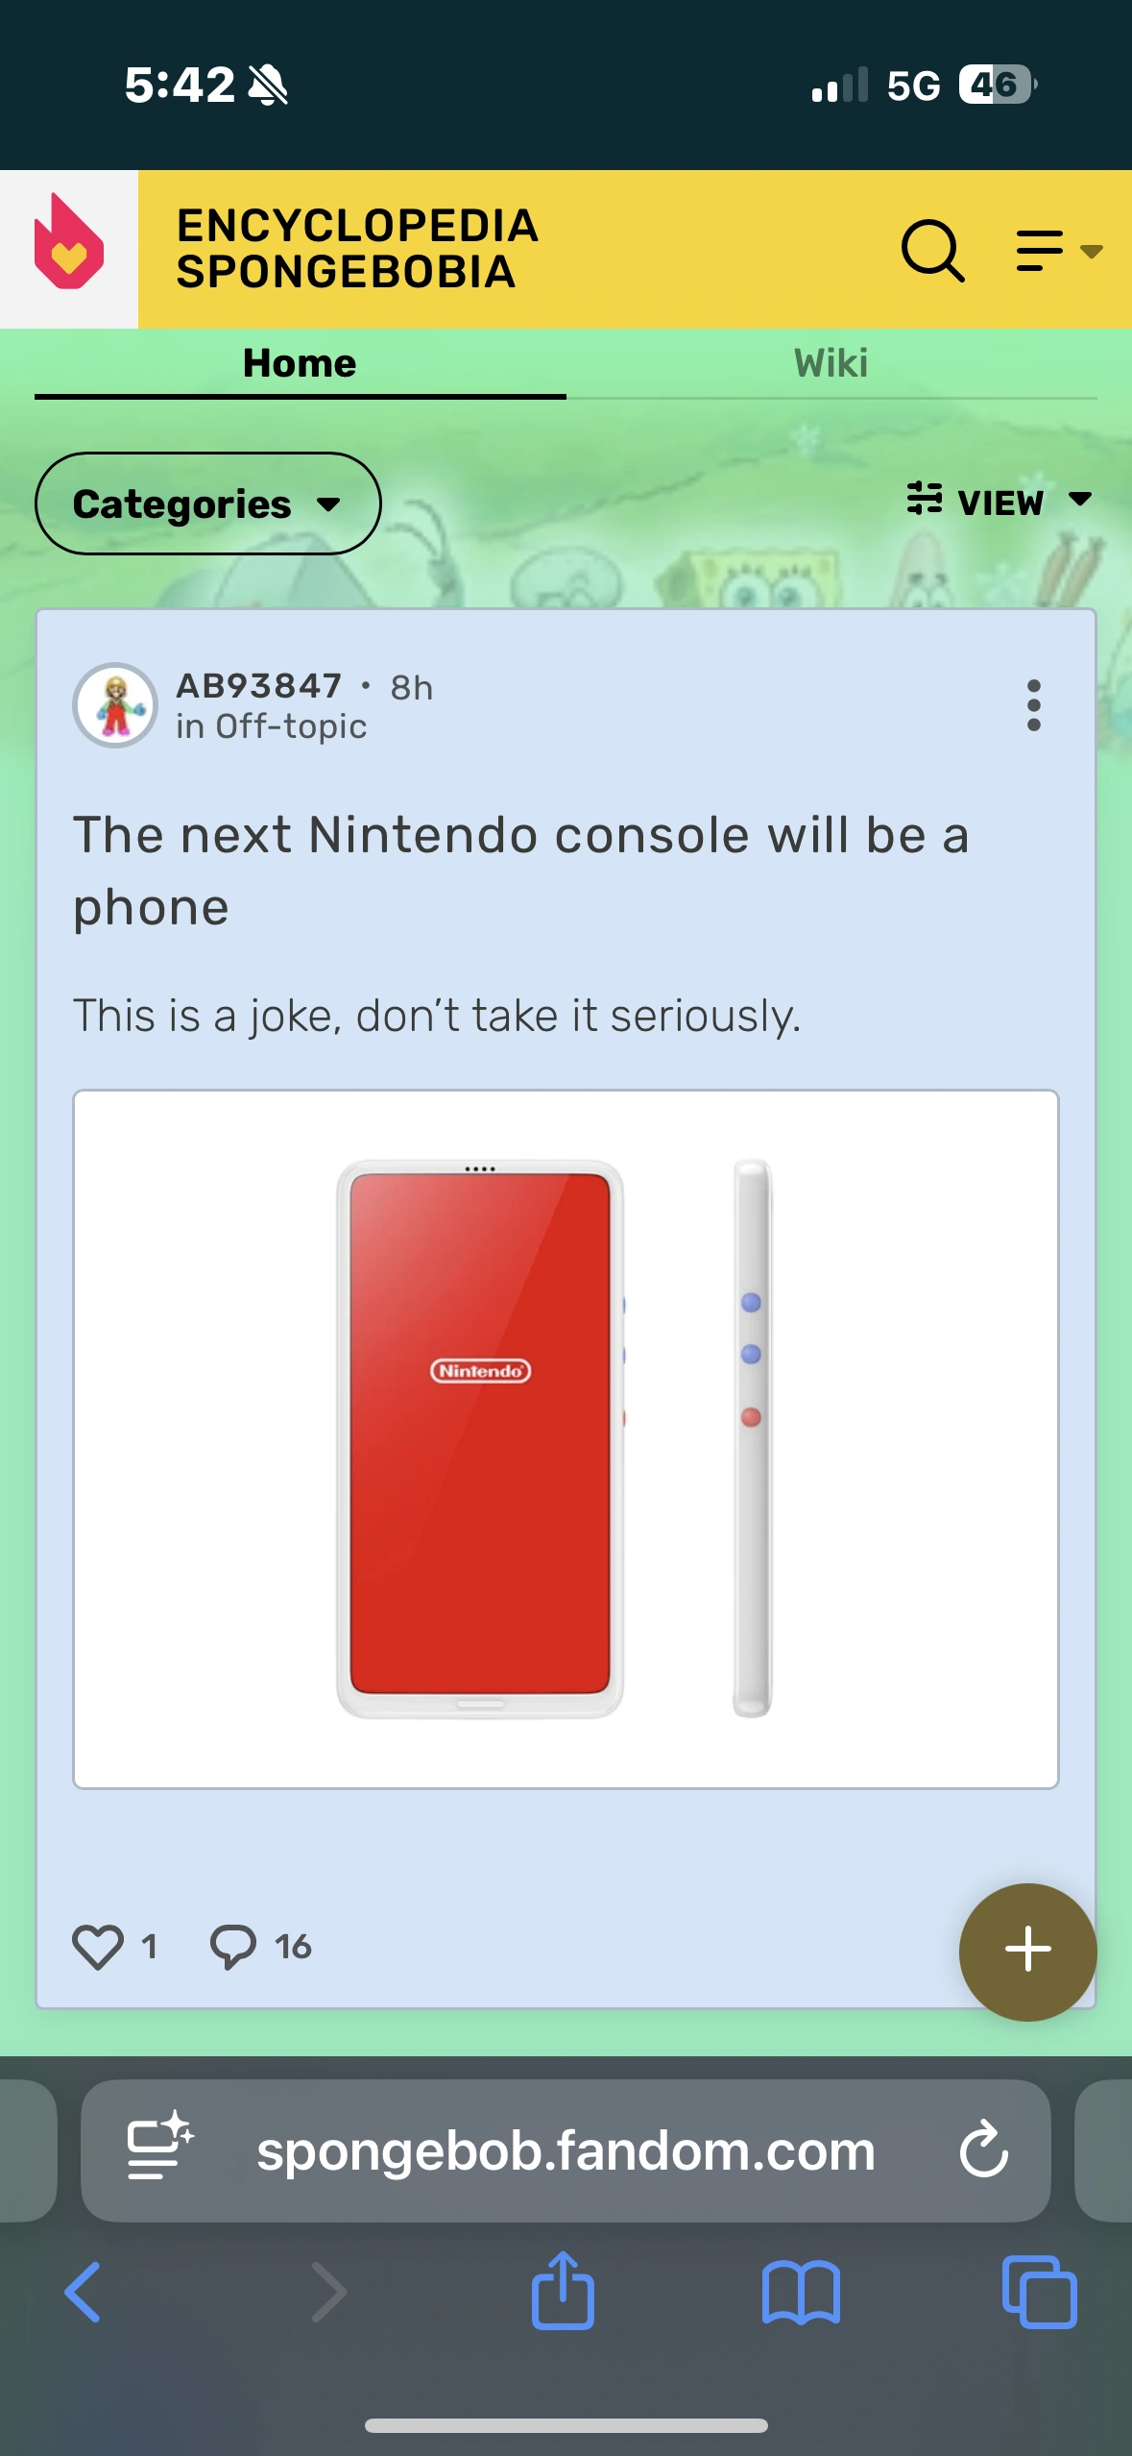Reload the page in Safari
The height and width of the screenshot is (2456, 1132).
click(984, 2149)
